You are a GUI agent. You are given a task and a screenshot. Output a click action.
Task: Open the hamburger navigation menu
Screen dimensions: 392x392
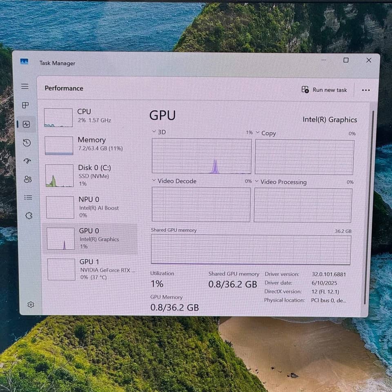(x=25, y=87)
